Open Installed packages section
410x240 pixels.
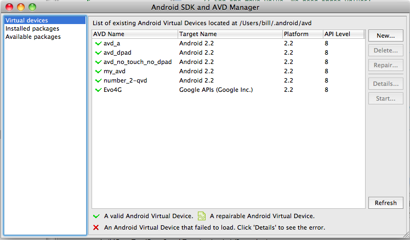pyautogui.click(x=32, y=29)
